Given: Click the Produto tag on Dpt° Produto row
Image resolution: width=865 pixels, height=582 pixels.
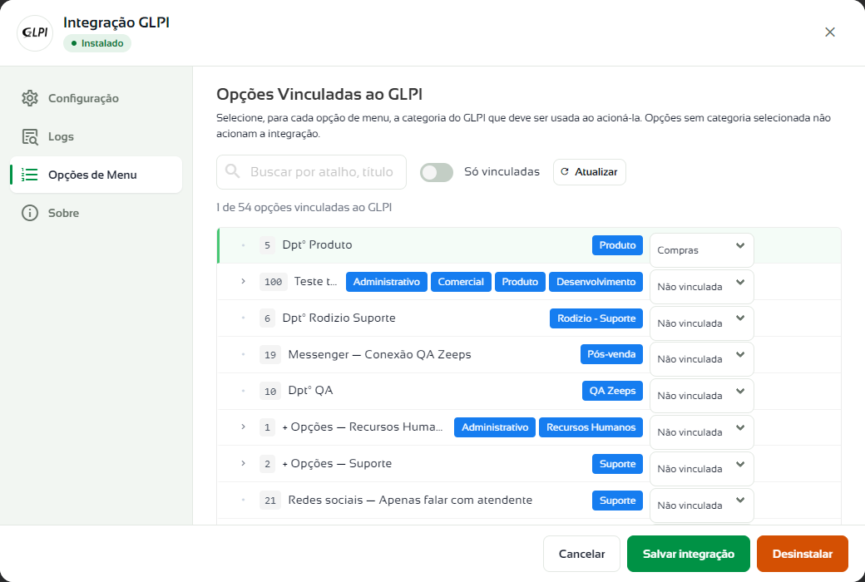Looking at the screenshot, I should [x=617, y=245].
